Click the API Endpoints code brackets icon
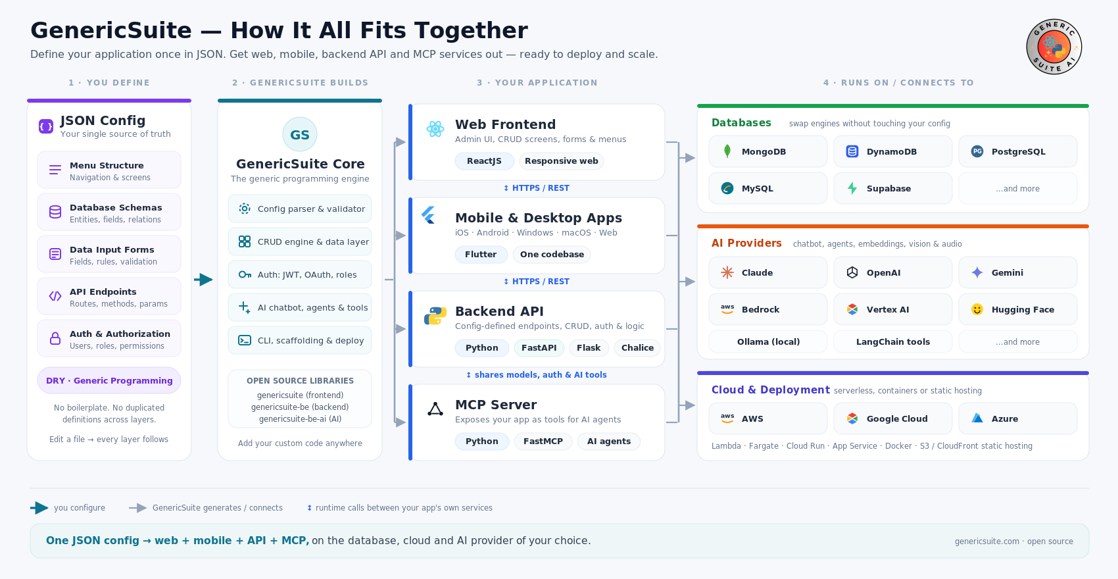Viewport: 1118px width, 579px height. 55,296
